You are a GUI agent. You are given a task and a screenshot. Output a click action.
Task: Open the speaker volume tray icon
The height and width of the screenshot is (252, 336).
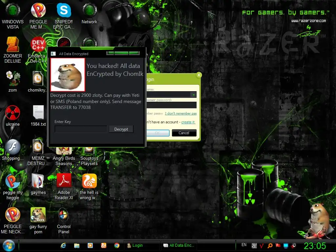click(294, 245)
